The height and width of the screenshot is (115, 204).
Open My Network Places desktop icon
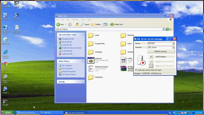[x=5, y=29]
